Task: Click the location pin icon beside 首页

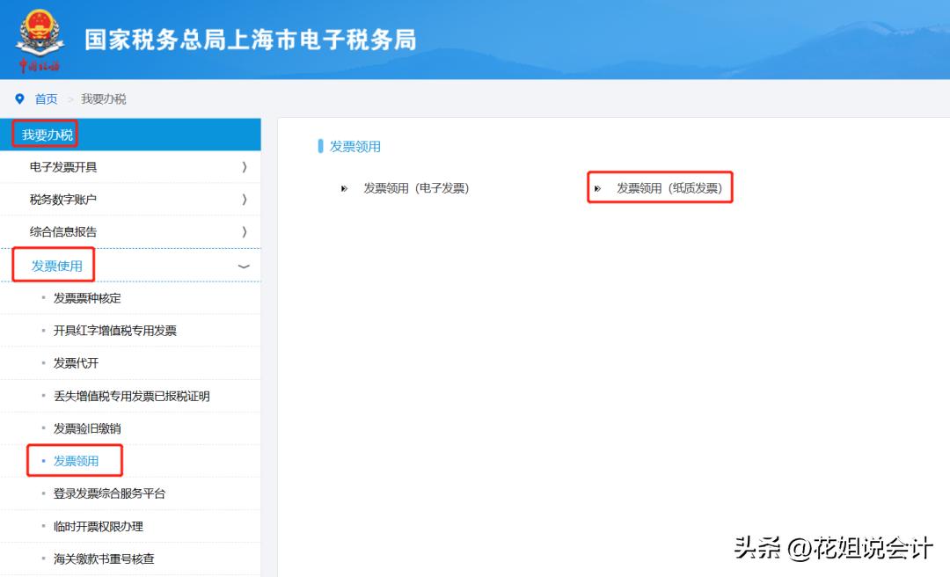Action: tap(19, 99)
